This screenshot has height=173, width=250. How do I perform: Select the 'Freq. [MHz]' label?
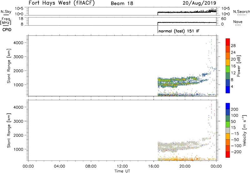6,21
